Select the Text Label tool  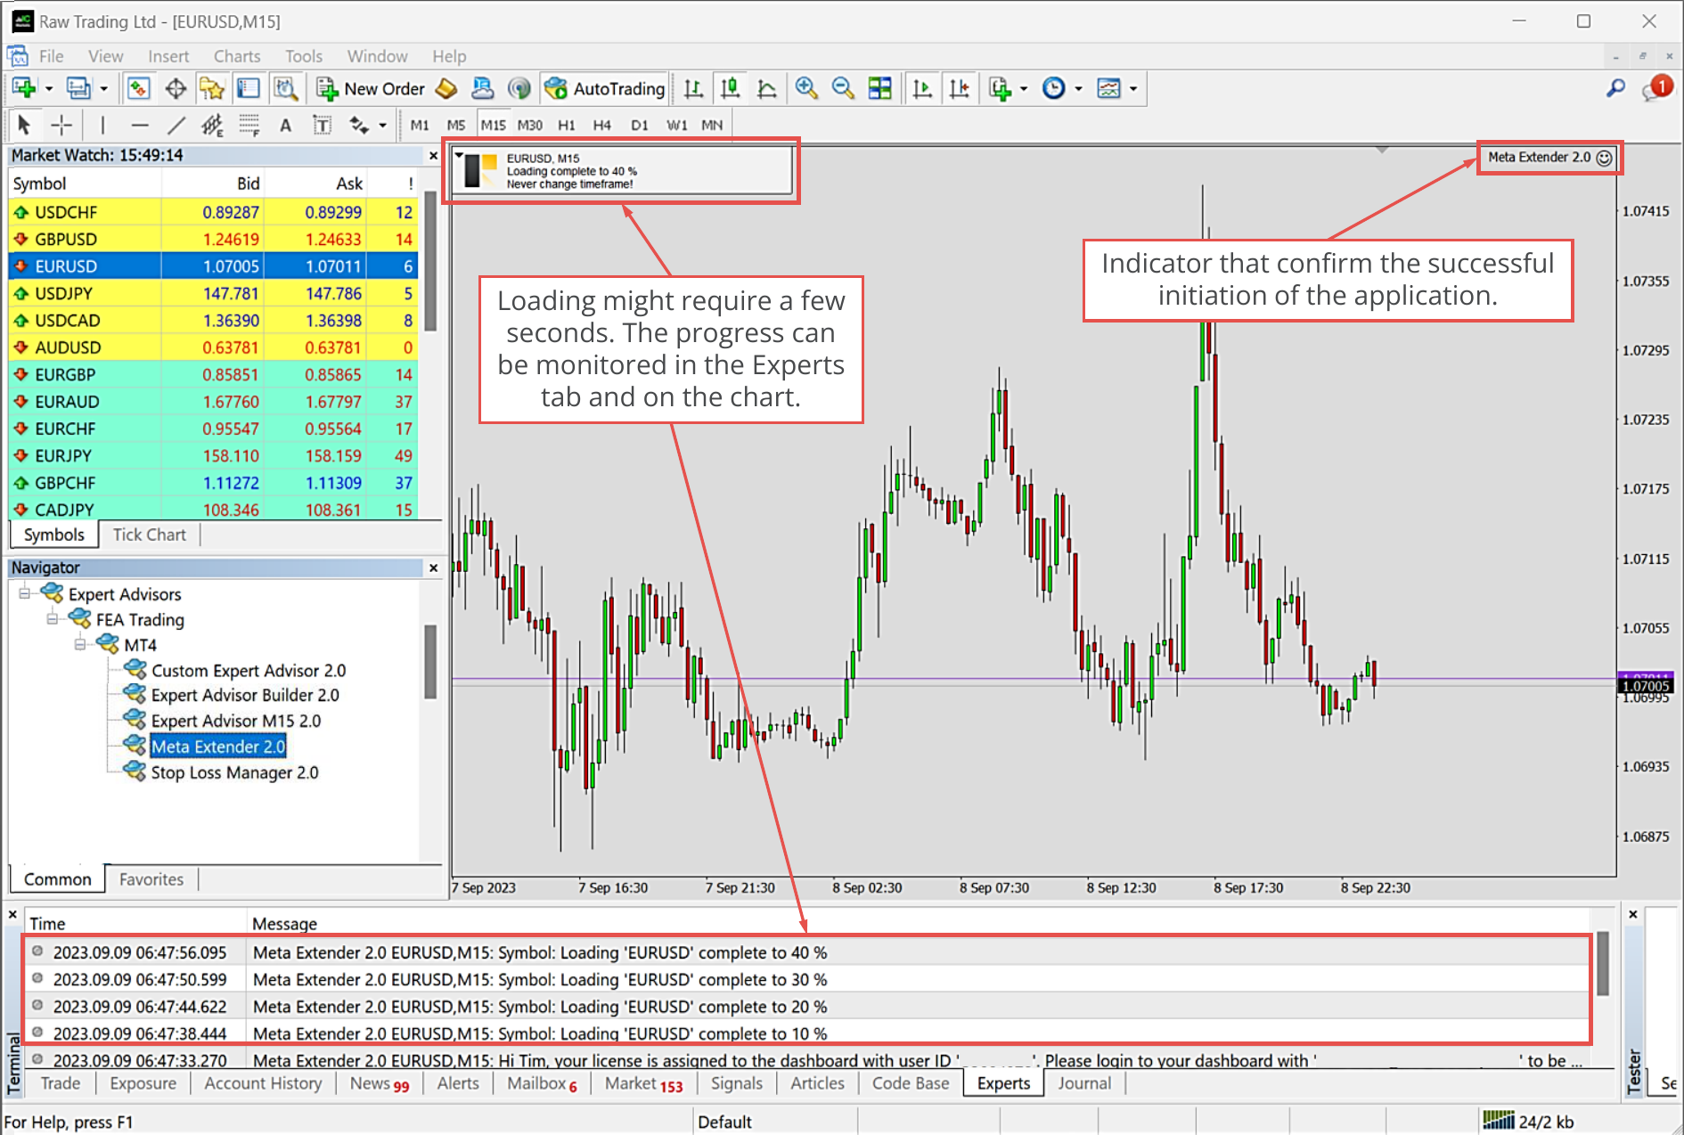pyautogui.click(x=322, y=125)
